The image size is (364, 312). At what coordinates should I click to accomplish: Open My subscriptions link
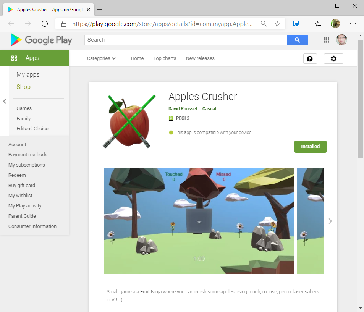pyautogui.click(x=26, y=165)
